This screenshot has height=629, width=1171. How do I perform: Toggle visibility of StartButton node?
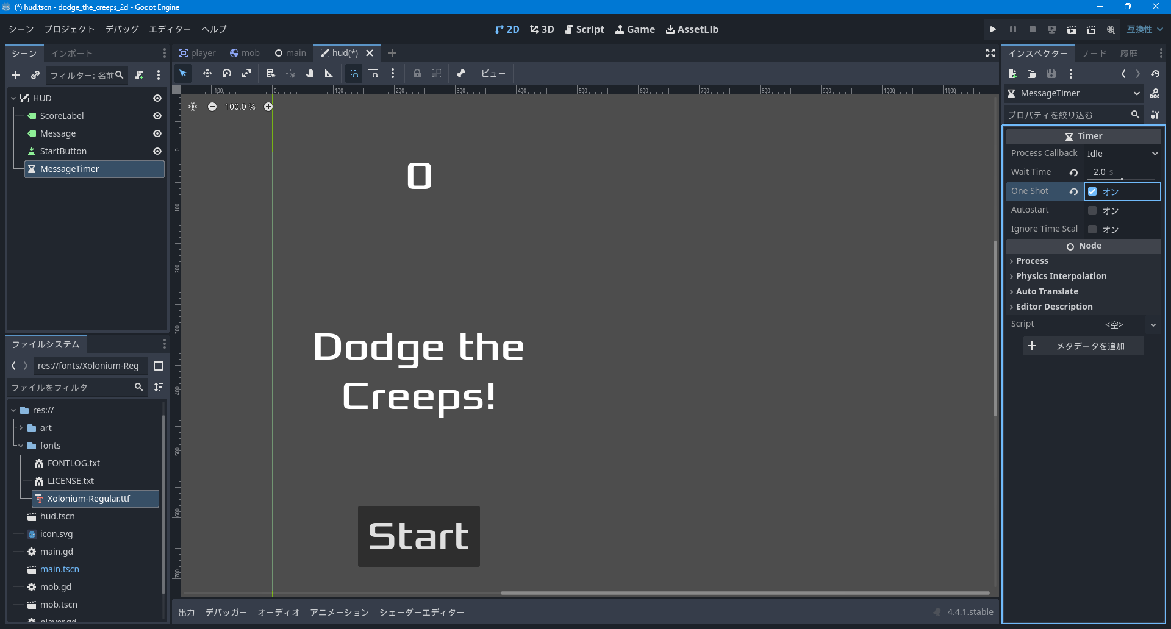[157, 151]
